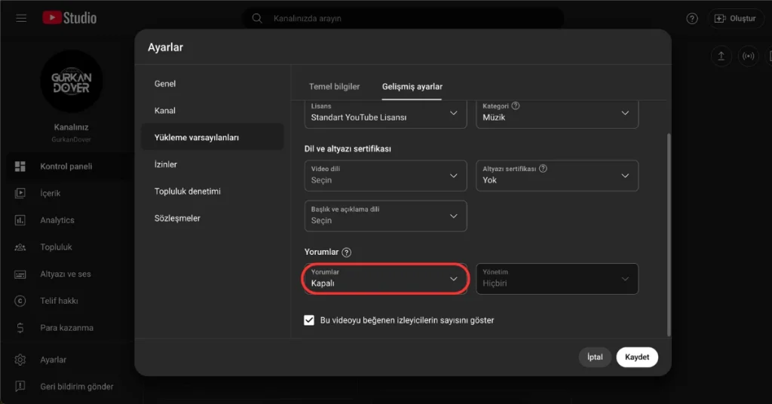Open the Yönetim Hiçbiri dropdown

pos(557,279)
